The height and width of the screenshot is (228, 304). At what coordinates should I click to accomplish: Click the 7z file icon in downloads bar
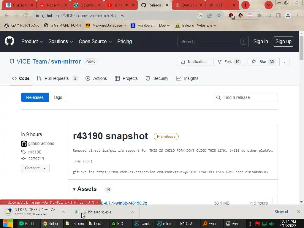(x=9, y=211)
